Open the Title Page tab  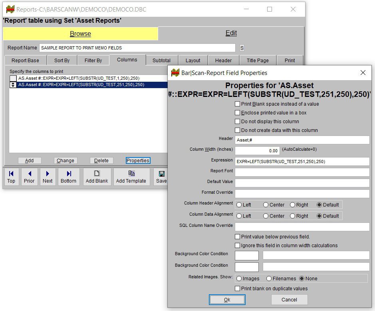tap(258, 61)
